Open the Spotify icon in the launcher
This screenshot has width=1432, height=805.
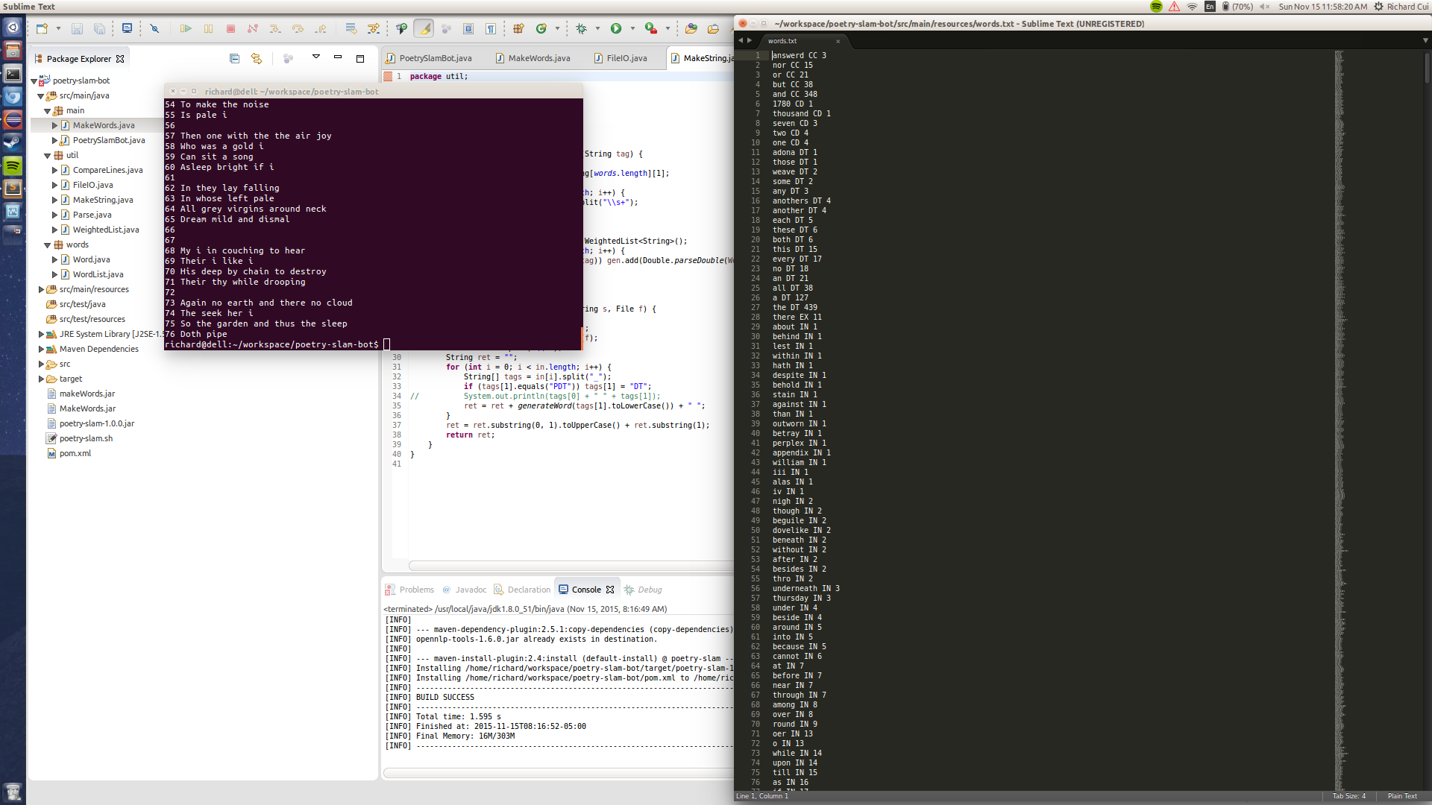[13, 165]
